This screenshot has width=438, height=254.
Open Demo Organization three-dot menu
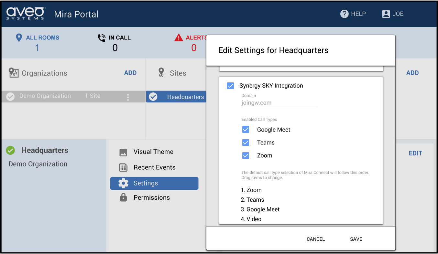pyautogui.click(x=128, y=97)
